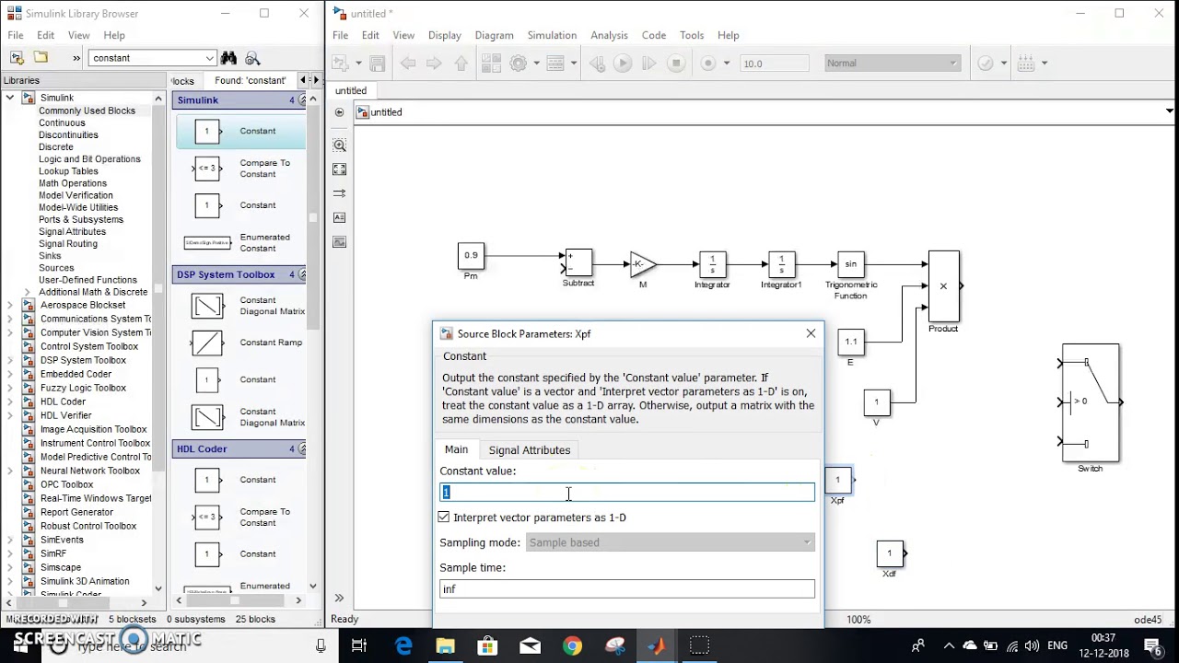This screenshot has height=663, width=1179.
Task: Select the Product block
Action: click(x=943, y=286)
